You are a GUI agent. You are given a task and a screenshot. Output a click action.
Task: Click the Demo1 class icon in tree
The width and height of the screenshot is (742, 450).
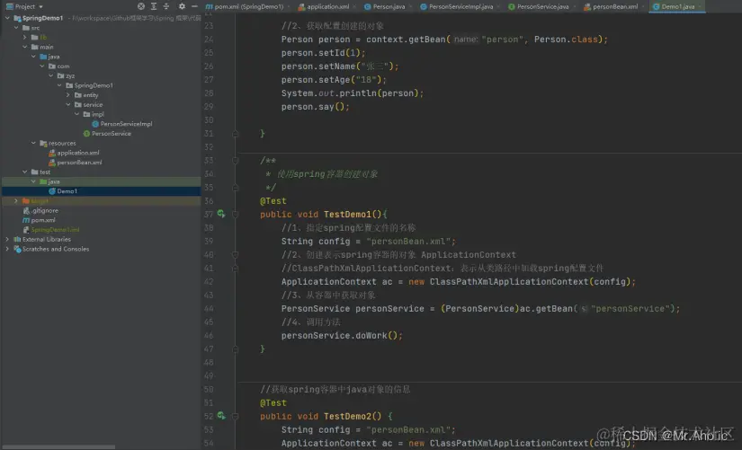[52, 191]
